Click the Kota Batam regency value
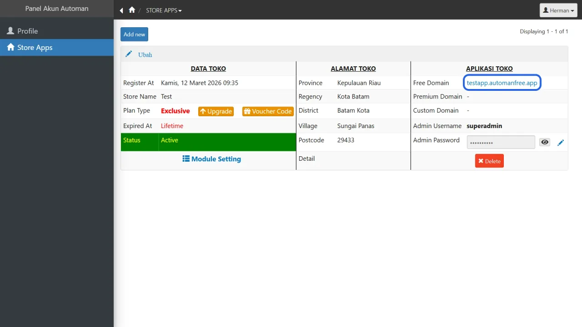The image size is (582, 327). 353,96
